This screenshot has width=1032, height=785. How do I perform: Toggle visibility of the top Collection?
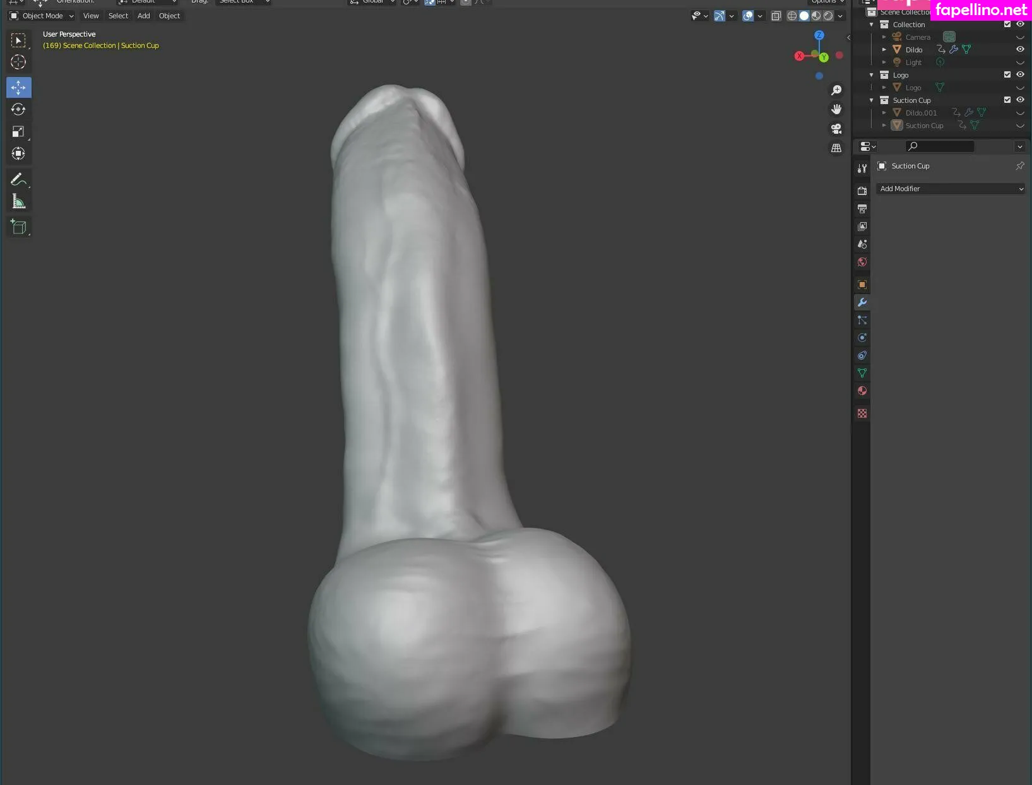click(x=1020, y=24)
